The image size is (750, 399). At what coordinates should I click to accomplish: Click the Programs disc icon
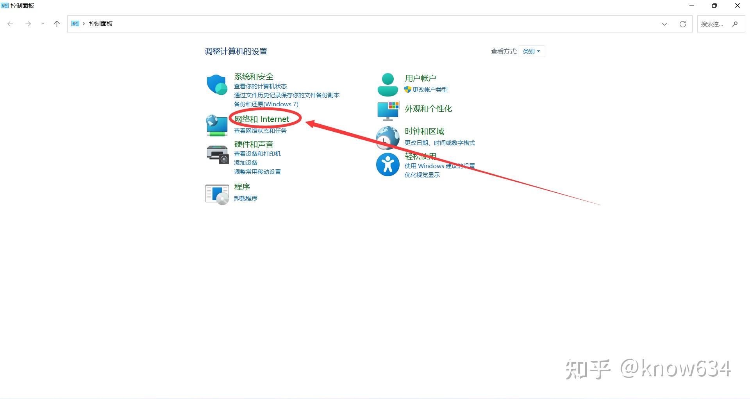point(217,195)
